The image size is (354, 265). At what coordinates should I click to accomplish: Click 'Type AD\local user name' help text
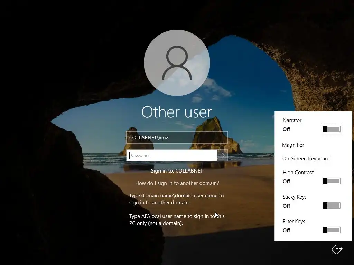(177, 220)
